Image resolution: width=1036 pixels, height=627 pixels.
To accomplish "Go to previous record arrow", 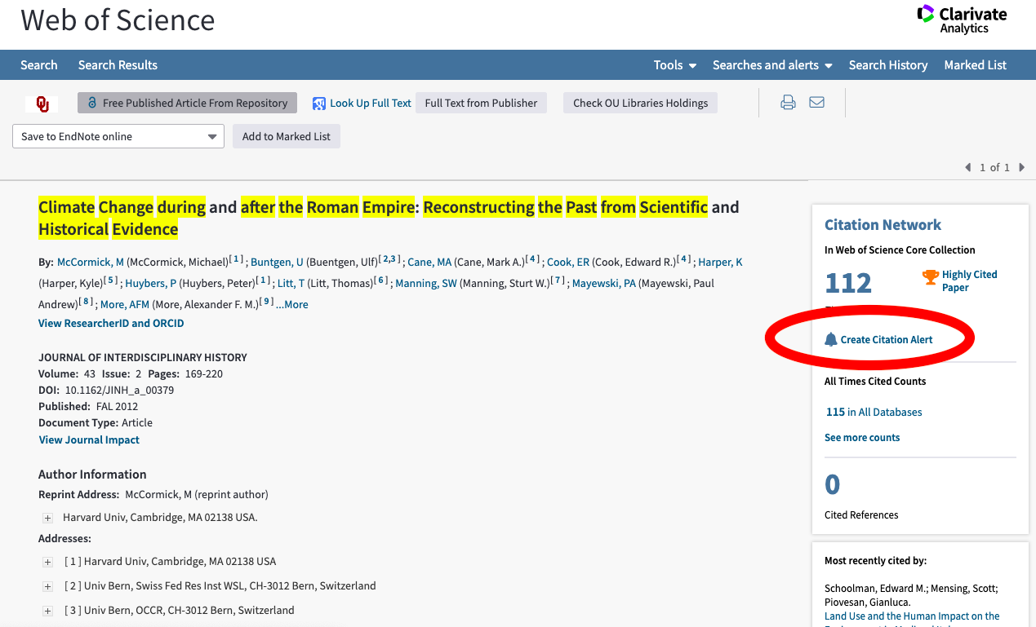I will [x=968, y=167].
